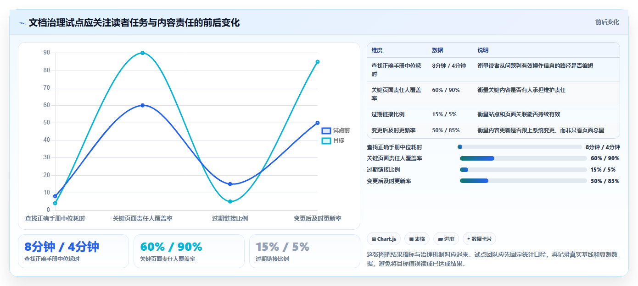Click x-axis label 变更后及时更新率

point(318,218)
